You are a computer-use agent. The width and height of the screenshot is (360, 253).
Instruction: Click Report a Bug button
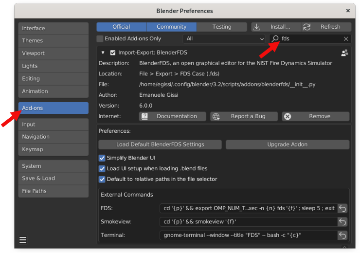(244, 116)
